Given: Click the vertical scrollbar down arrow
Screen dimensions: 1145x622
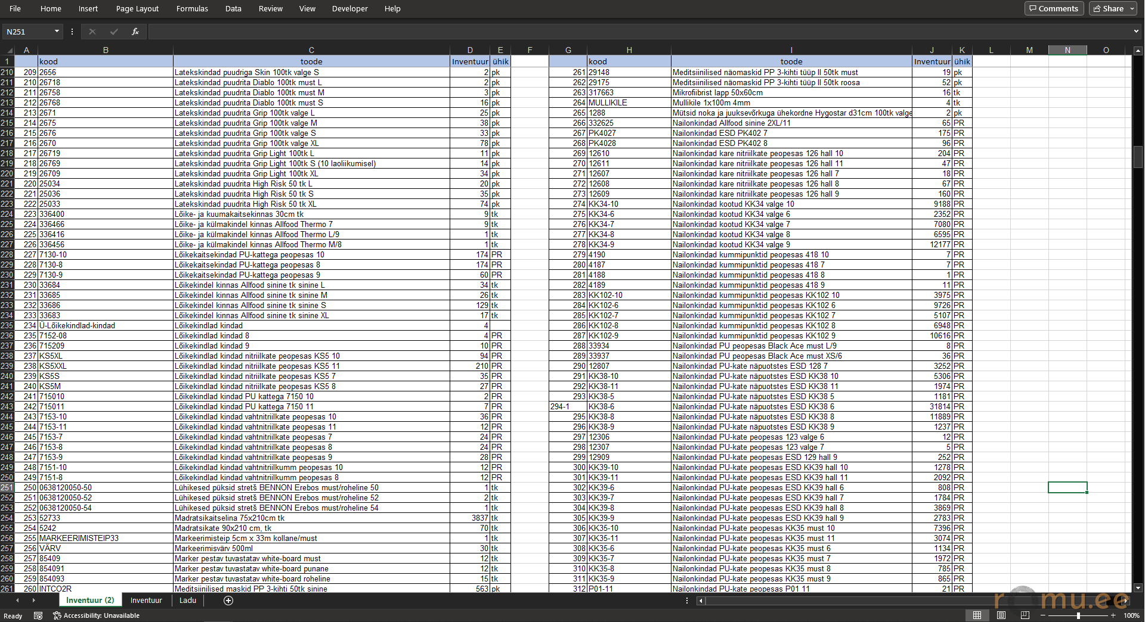Looking at the screenshot, I should [x=1138, y=587].
